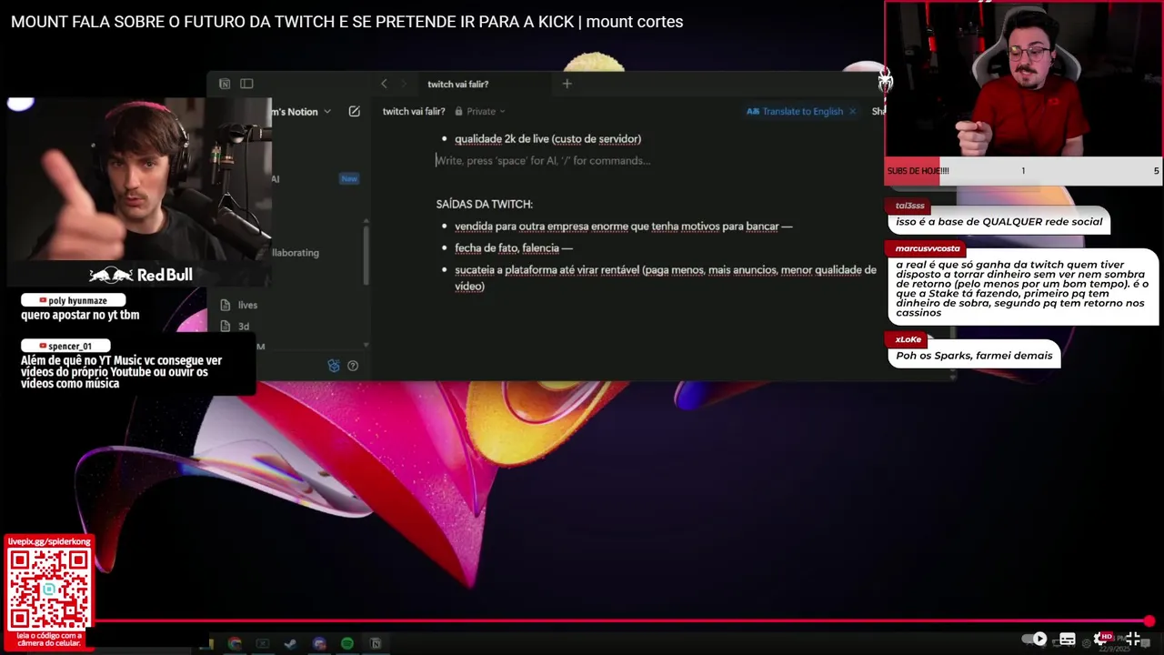Open the Notion AI assistant icon

(x=334, y=366)
